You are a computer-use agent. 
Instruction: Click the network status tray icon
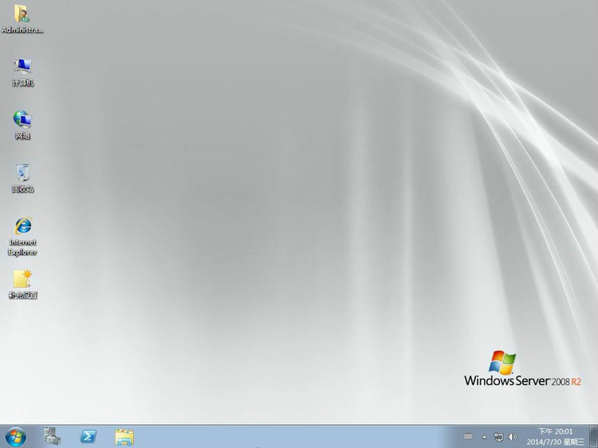[498, 437]
